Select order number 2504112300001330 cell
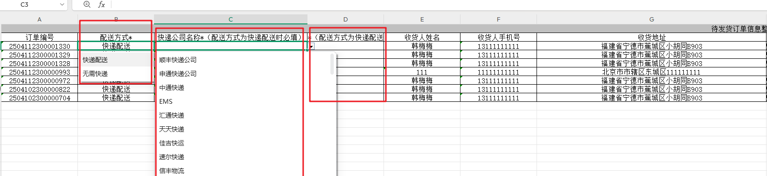This screenshot has height=176, width=767. point(39,46)
